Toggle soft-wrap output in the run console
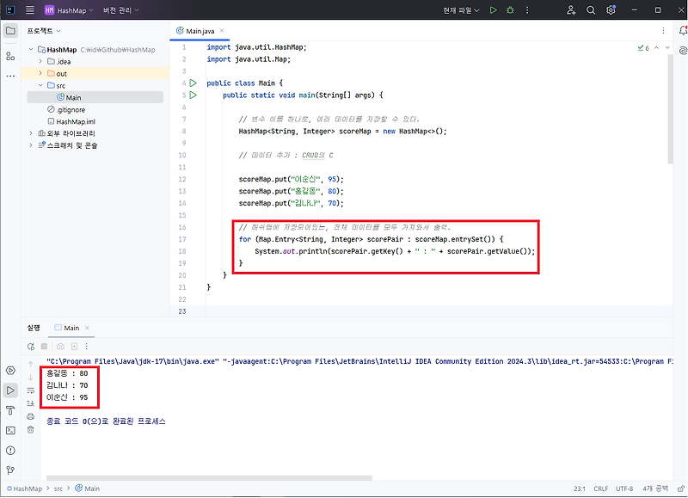This screenshot has height=498, width=688. (x=32, y=391)
